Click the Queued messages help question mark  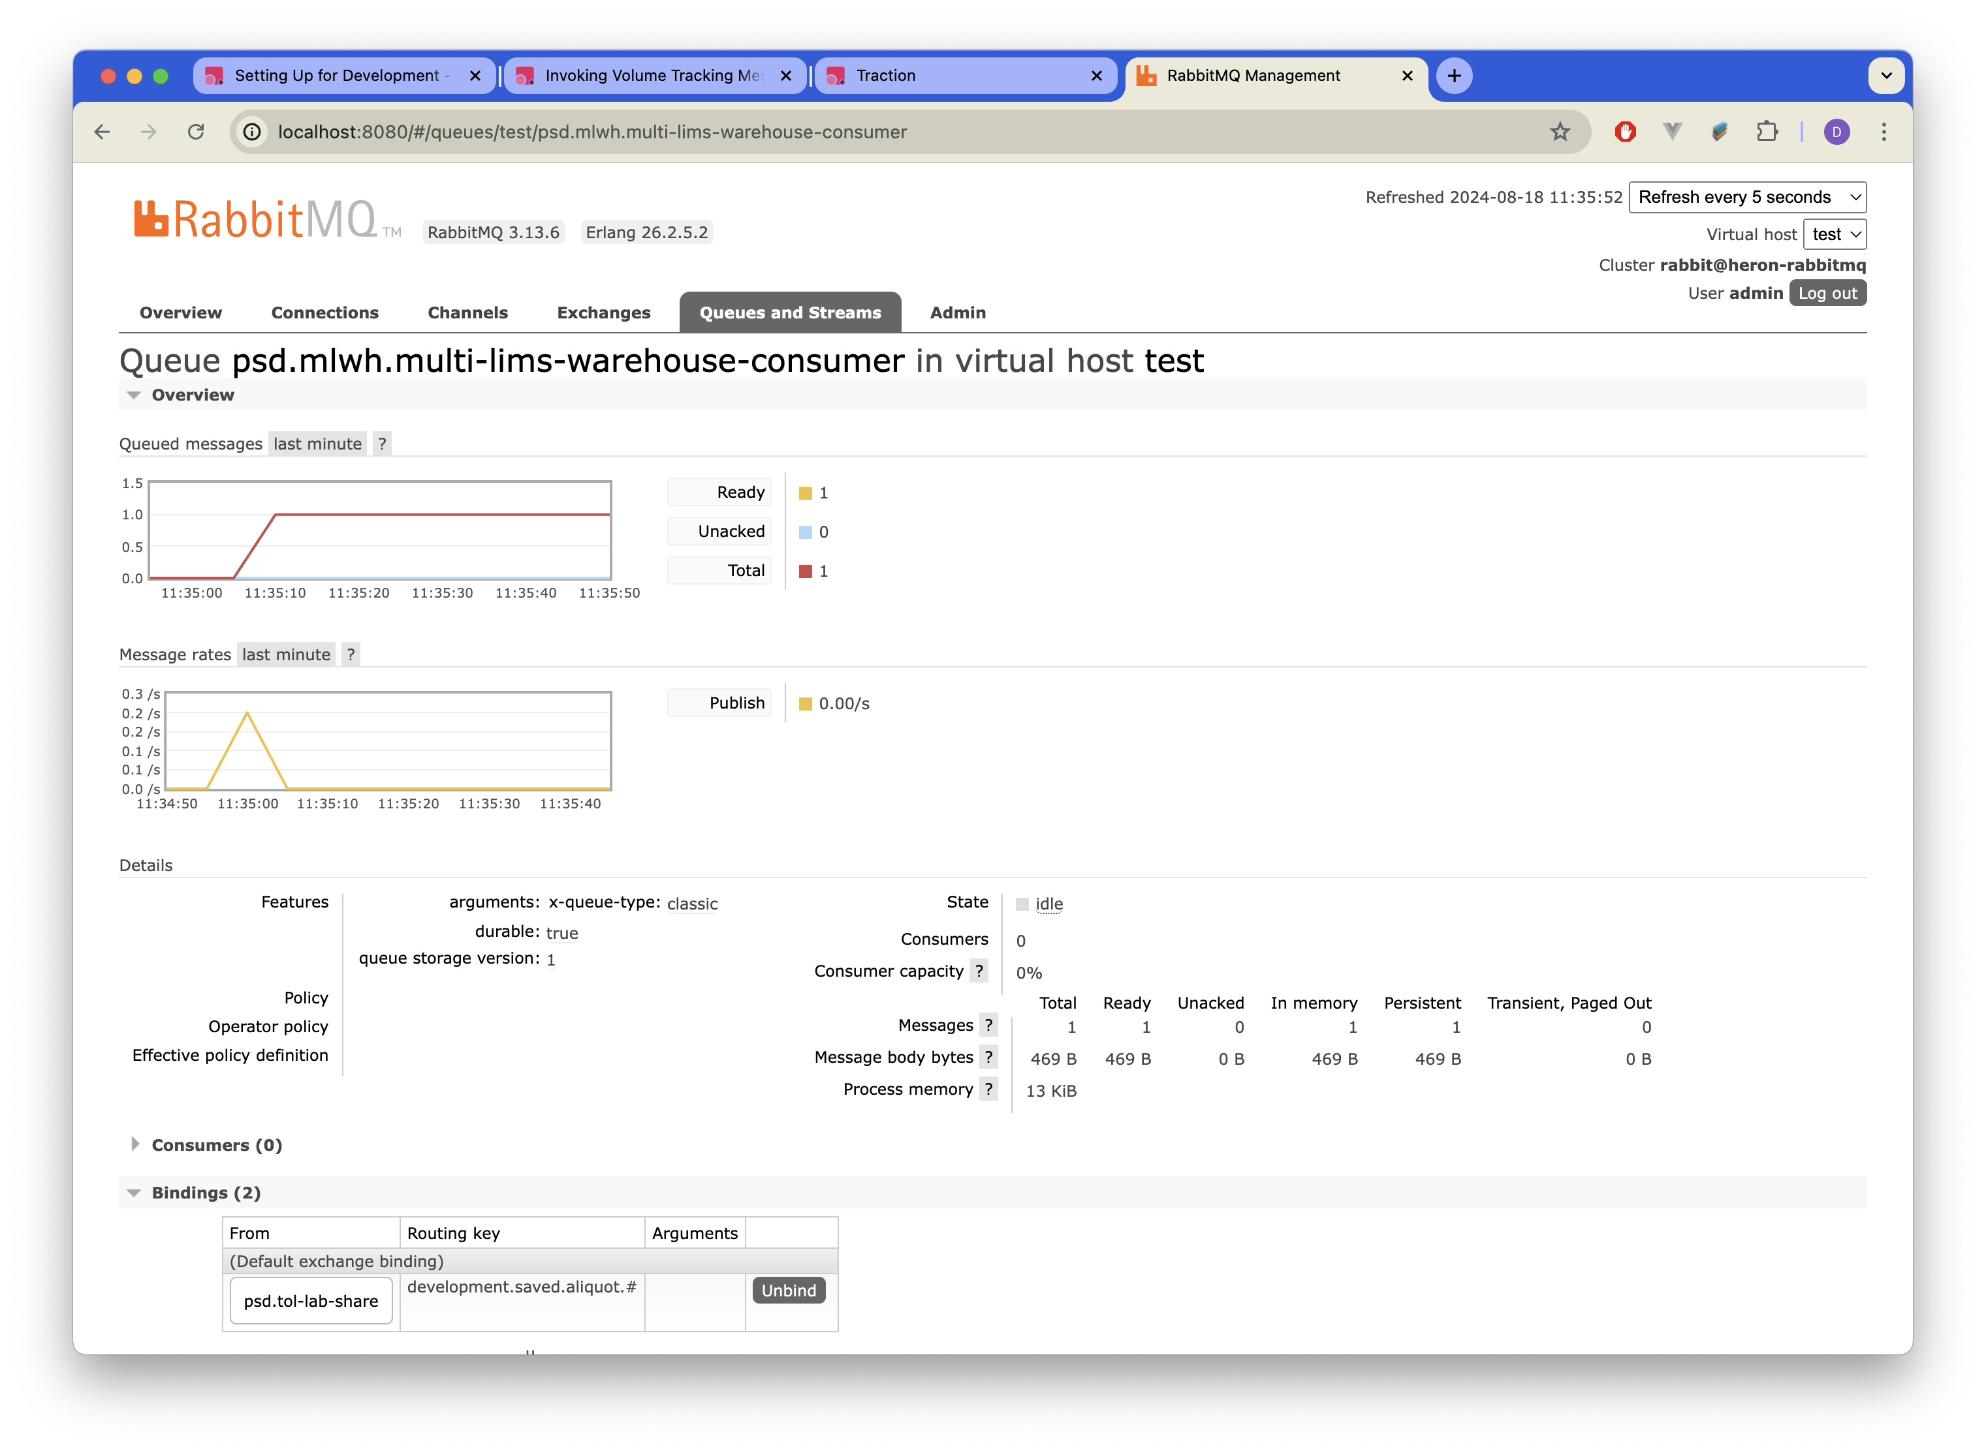pyautogui.click(x=381, y=444)
